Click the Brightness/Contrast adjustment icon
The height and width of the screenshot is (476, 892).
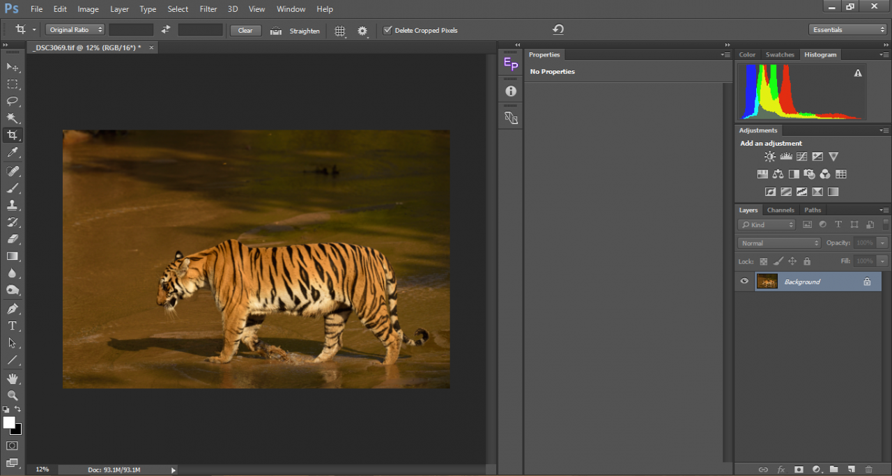point(769,157)
